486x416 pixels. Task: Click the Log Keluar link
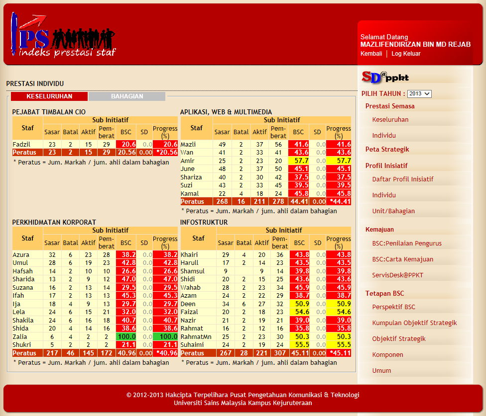tap(406, 54)
